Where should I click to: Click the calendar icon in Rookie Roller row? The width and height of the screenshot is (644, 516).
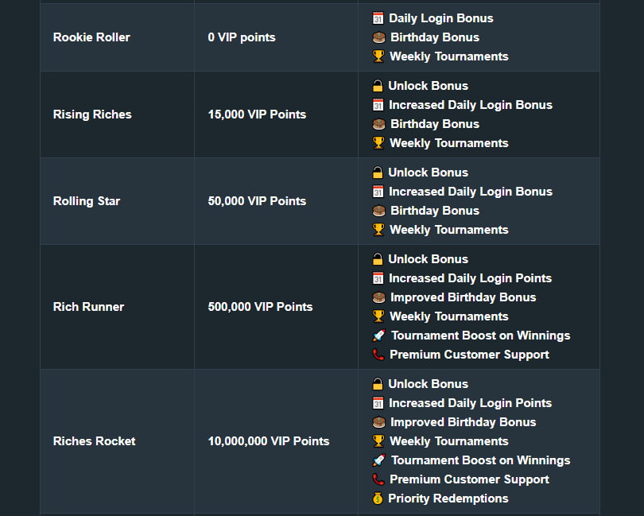[x=378, y=18]
